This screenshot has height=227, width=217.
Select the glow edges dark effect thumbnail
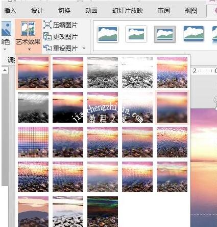pyautogui.click(x=103, y=212)
